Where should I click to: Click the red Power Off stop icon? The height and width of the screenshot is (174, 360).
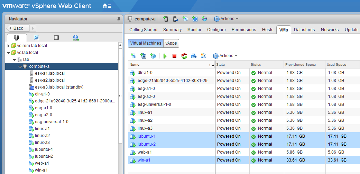[175, 56]
